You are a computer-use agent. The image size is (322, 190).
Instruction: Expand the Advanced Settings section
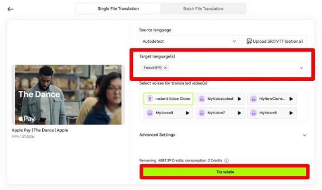coord(223,135)
